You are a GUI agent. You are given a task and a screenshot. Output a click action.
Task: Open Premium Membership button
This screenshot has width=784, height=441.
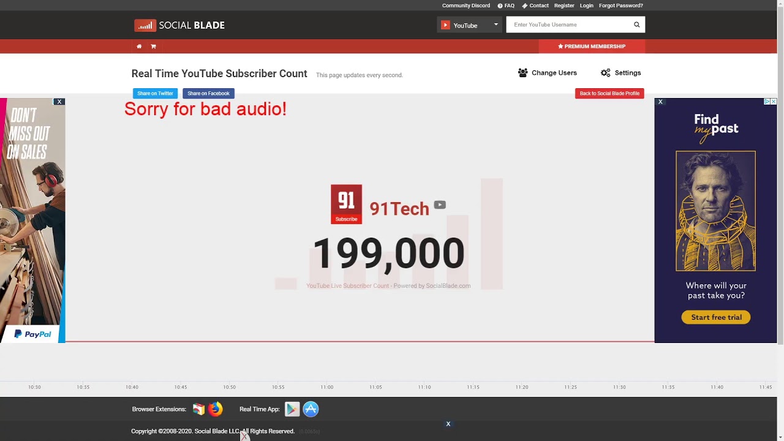tap(592, 47)
